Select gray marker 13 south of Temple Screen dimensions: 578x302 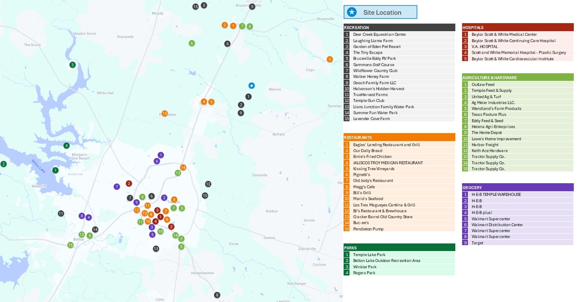point(156,249)
